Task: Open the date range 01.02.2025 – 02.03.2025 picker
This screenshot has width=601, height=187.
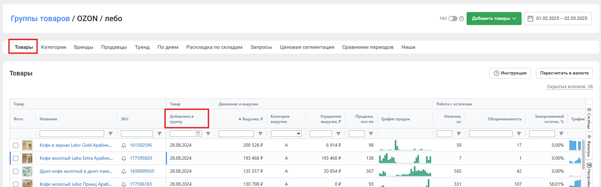Action: click(558, 19)
